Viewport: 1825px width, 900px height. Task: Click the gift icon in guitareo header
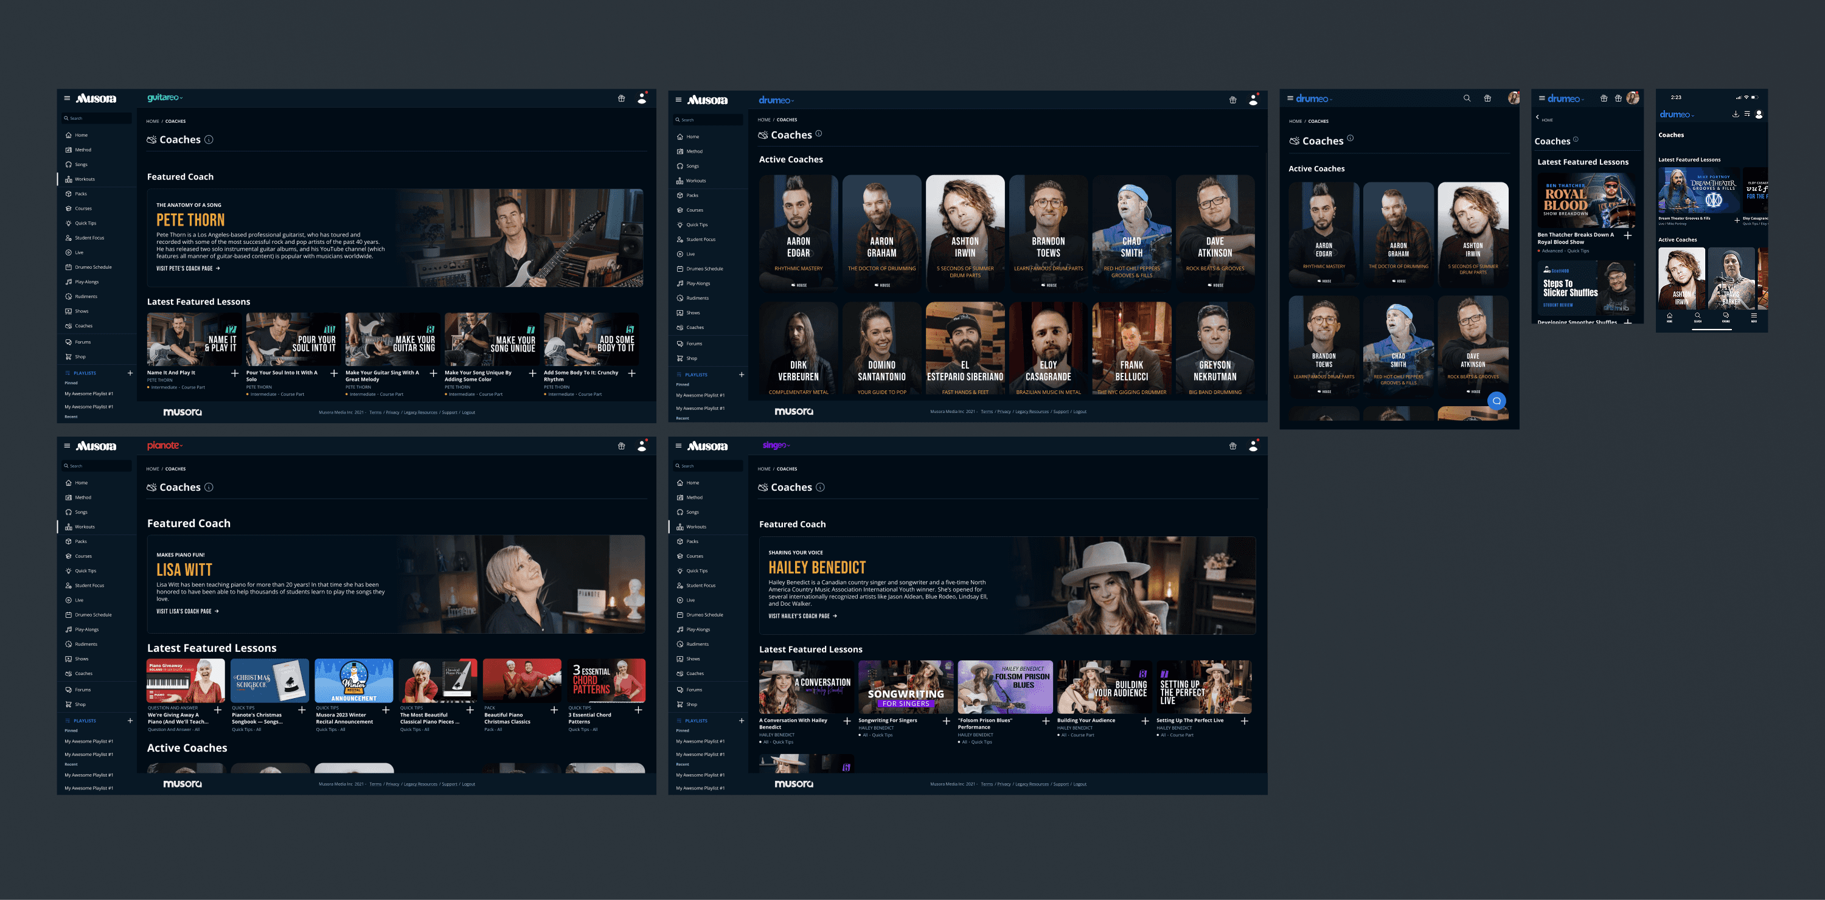621,99
